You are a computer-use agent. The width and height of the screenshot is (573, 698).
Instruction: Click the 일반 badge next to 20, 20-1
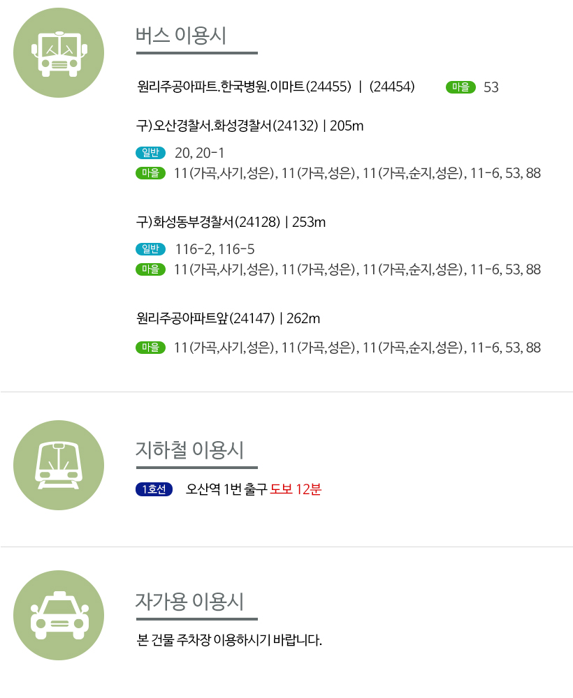point(151,153)
